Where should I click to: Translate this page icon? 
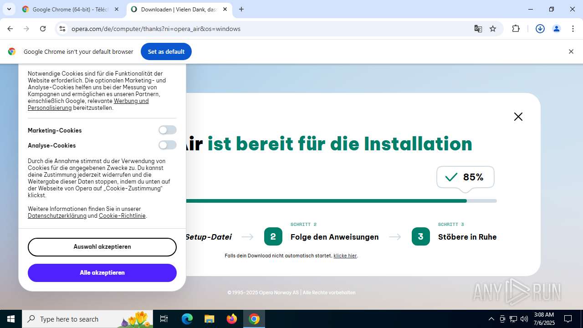pos(478,29)
